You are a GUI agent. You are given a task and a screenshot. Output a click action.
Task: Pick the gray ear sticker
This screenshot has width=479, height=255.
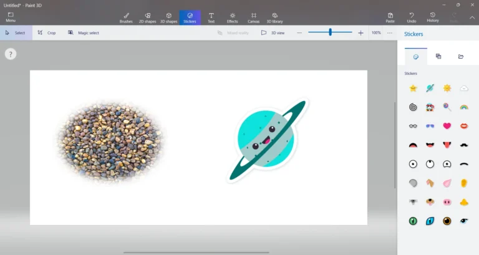click(x=413, y=183)
